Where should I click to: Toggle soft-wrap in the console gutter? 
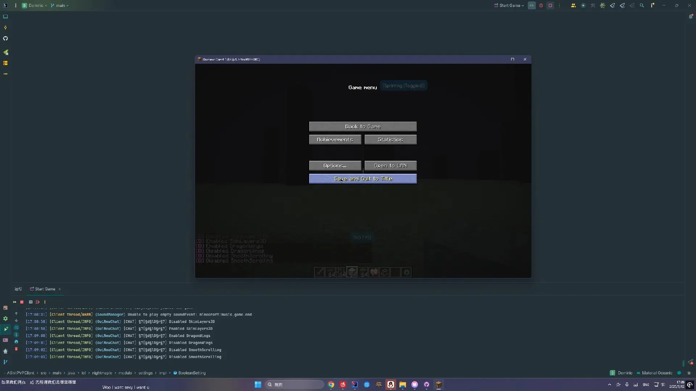[x=16, y=328]
